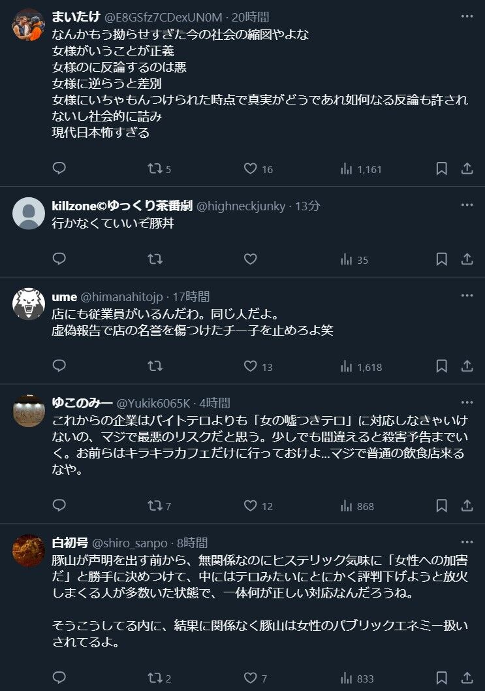This screenshot has height=691, width=485.
Task: Share the 白初号 tweet
Action: pos(467,678)
